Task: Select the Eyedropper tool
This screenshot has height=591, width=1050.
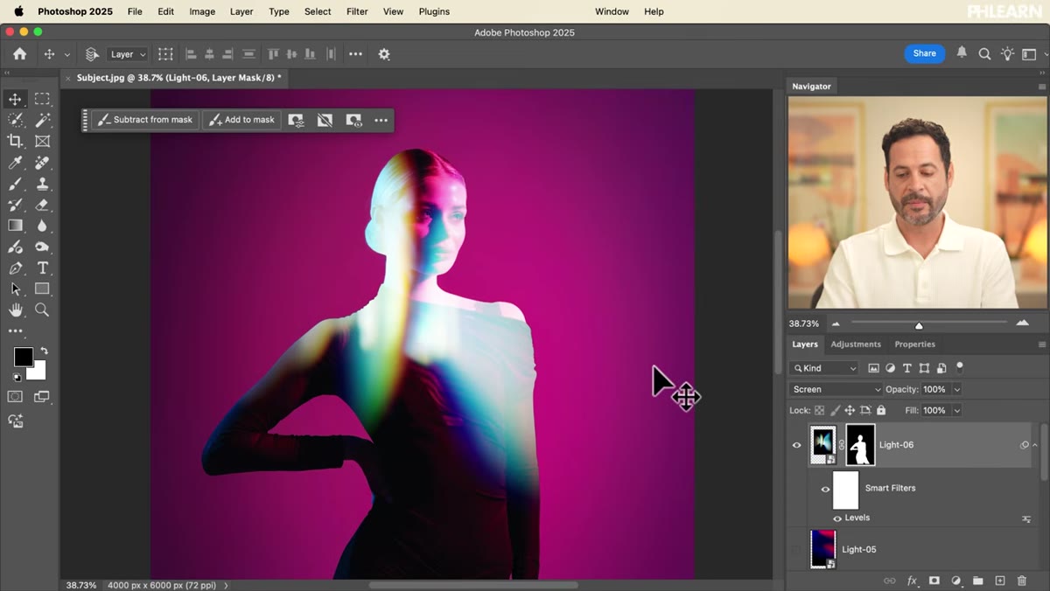Action: tap(15, 163)
